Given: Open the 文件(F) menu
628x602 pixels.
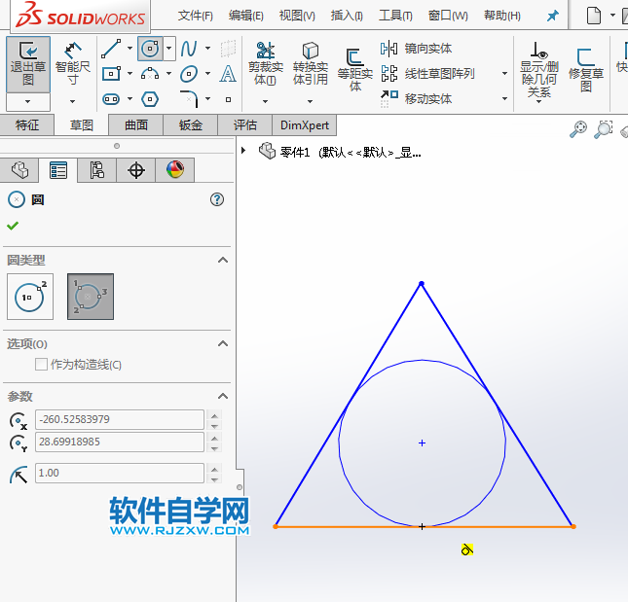Looking at the screenshot, I should point(196,16).
